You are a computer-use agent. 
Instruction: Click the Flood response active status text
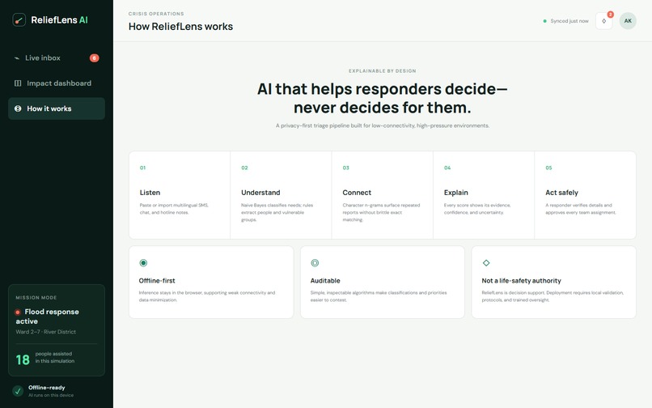(48, 317)
